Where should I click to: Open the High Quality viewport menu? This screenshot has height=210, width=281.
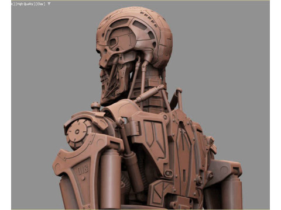tap(25, 4)
